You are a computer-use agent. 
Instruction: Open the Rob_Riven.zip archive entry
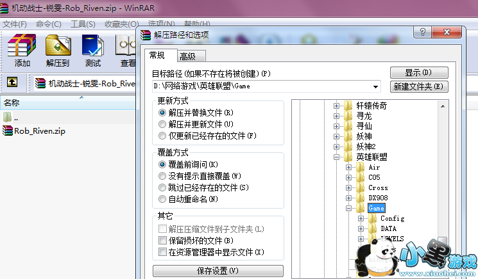(34, 131)
